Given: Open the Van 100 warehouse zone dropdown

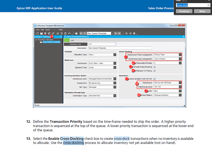Looking at the screenshot, I should [180, 87].
